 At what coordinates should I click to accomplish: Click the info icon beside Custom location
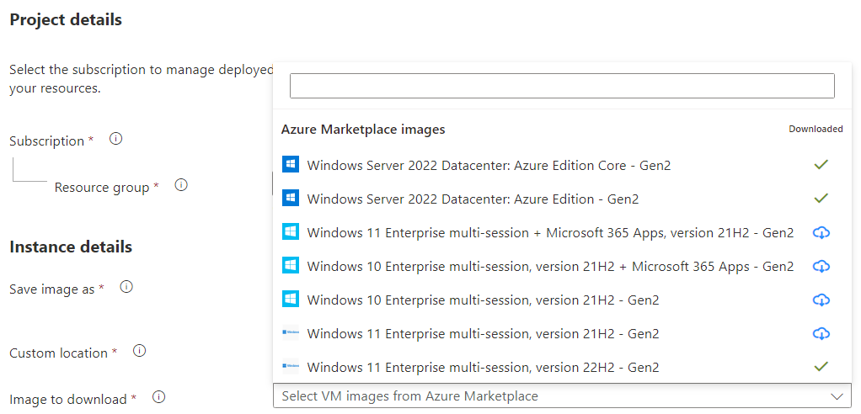(x=140, y=351)
